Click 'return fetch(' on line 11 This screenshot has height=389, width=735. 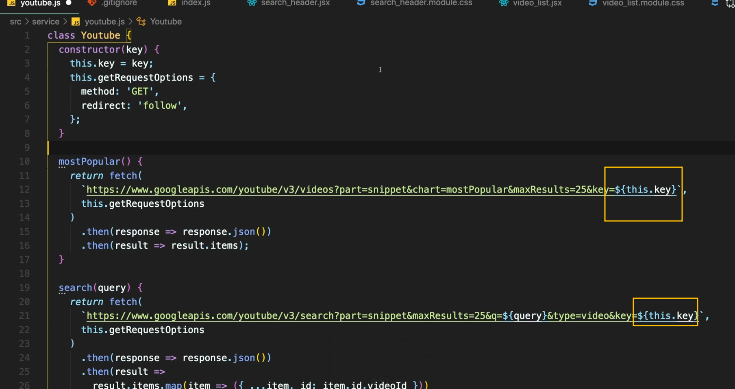[x=106, y=176]
